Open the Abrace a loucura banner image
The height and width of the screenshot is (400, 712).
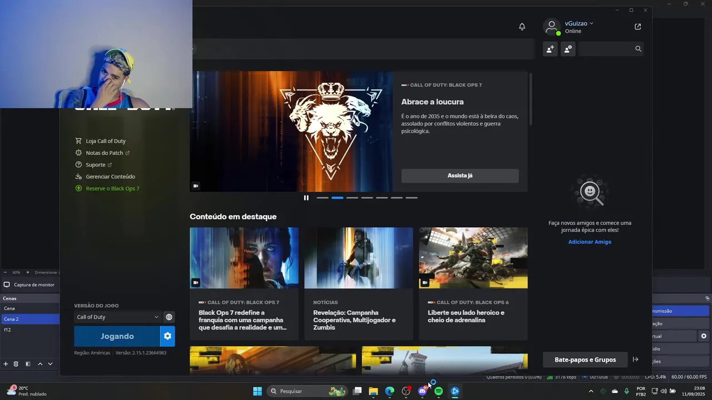click(x=291, y=131)
